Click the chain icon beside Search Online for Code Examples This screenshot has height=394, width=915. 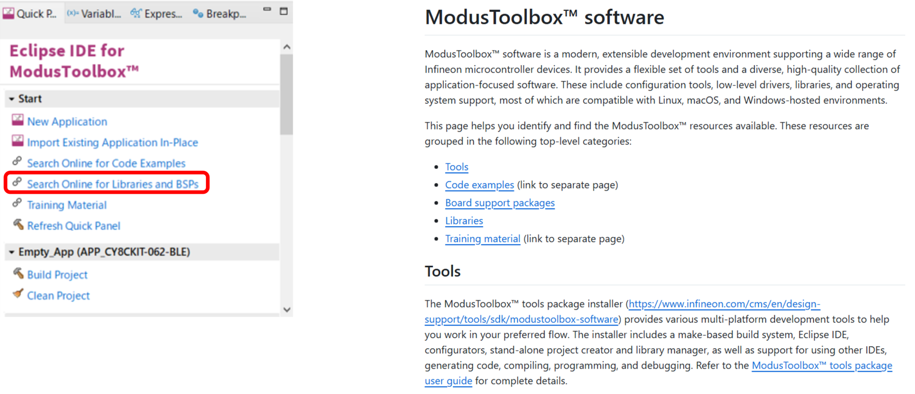pos(17,161)
